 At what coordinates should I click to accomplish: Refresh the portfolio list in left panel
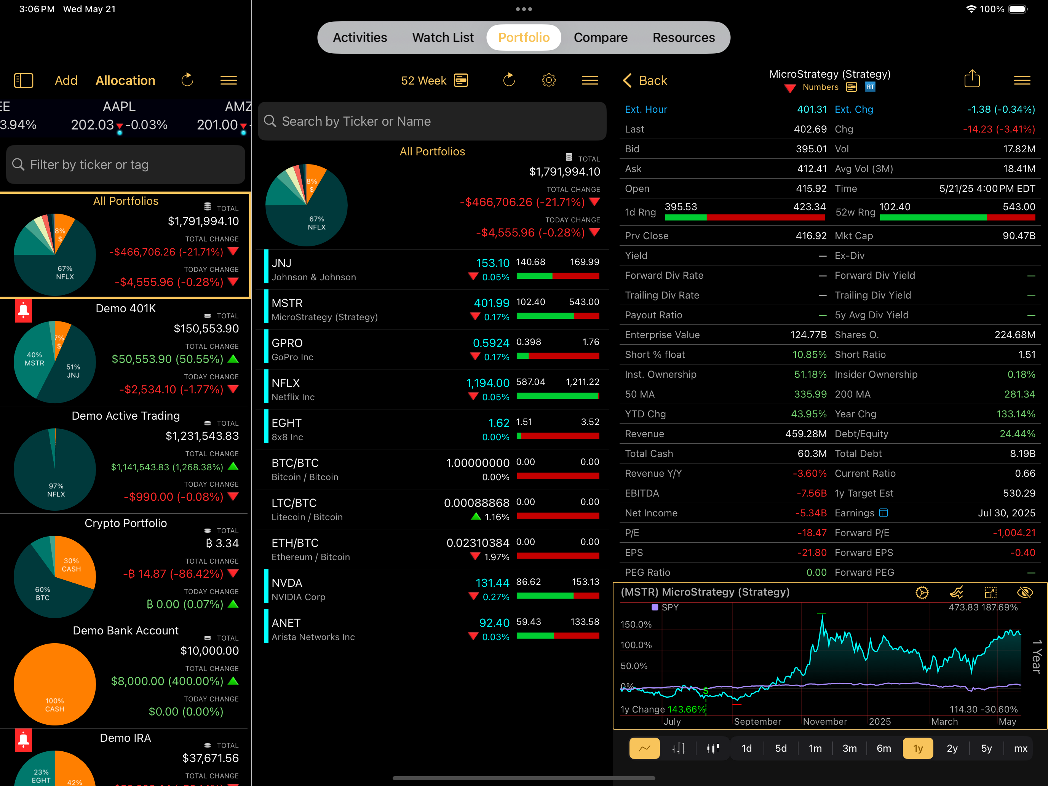(188, 80)
